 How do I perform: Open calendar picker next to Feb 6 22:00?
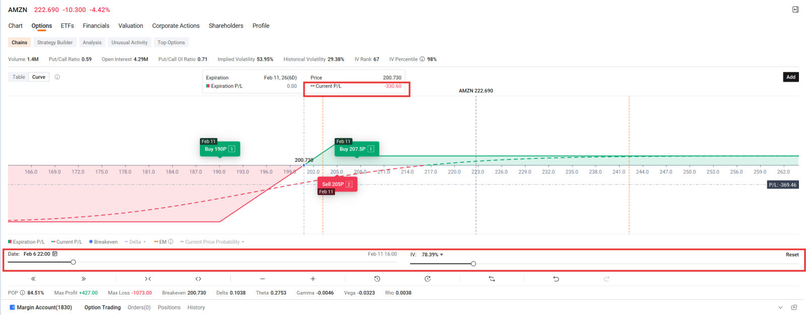[x=55, y=254]
